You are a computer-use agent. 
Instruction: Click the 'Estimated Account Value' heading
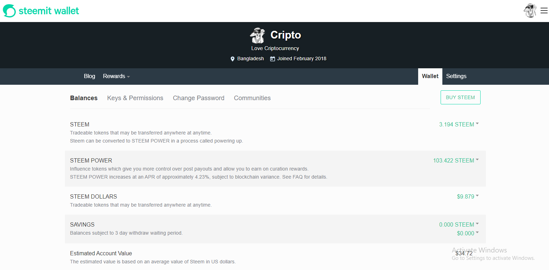click(x=101, y=253)
